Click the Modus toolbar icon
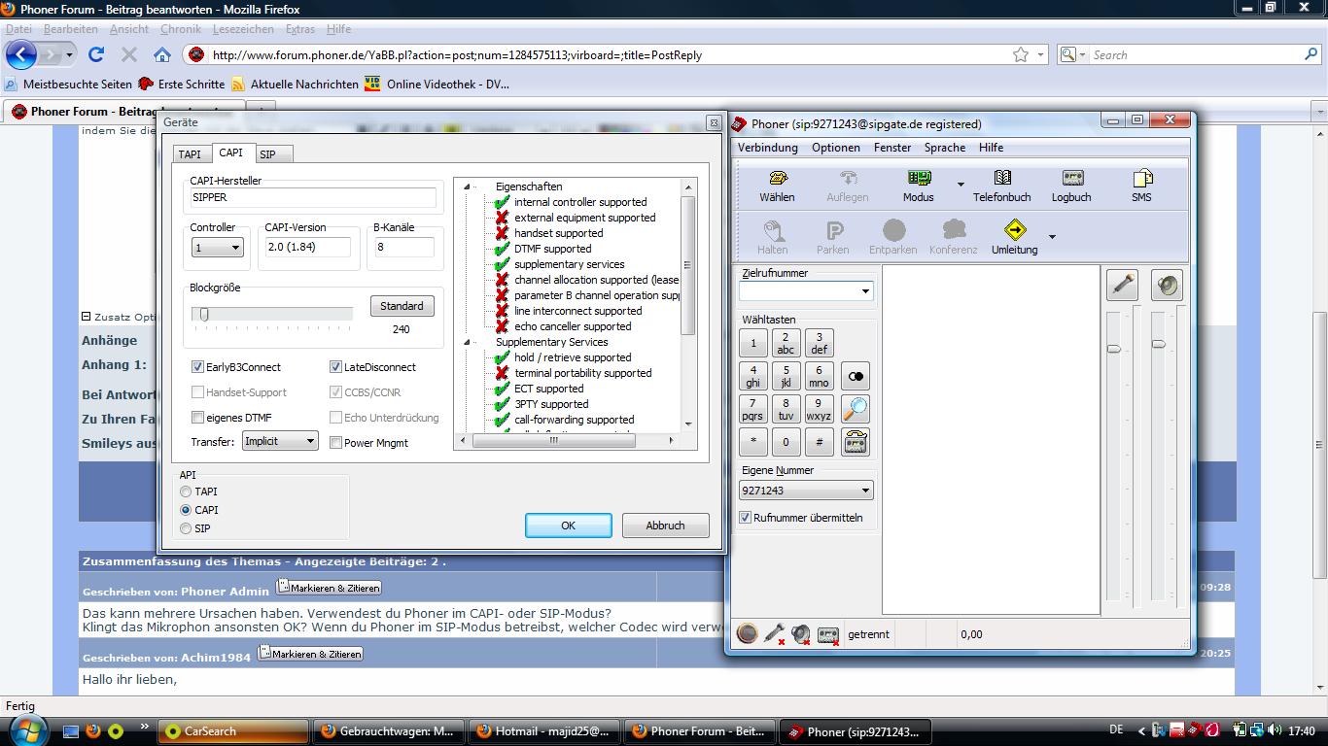This screenshot has height=746, width=1328. click(918, 180)
